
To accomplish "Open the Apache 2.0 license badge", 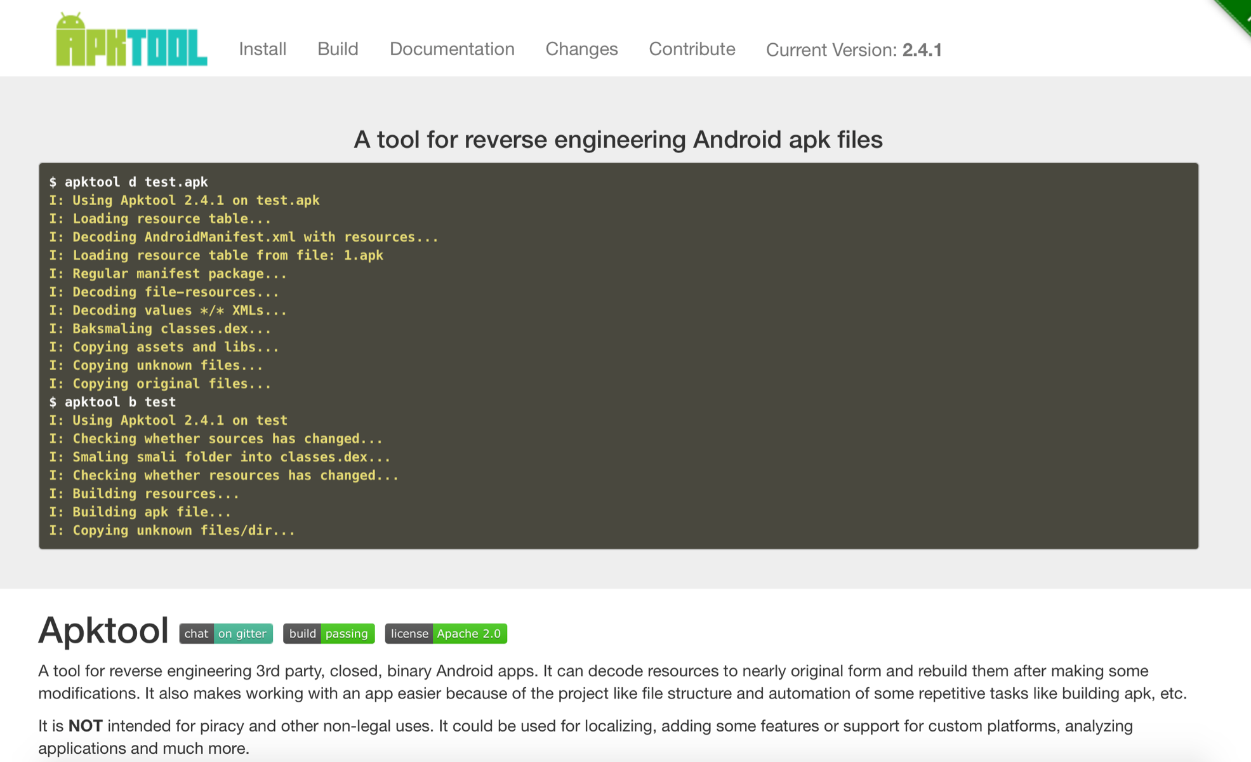I will tap(446, 633).
